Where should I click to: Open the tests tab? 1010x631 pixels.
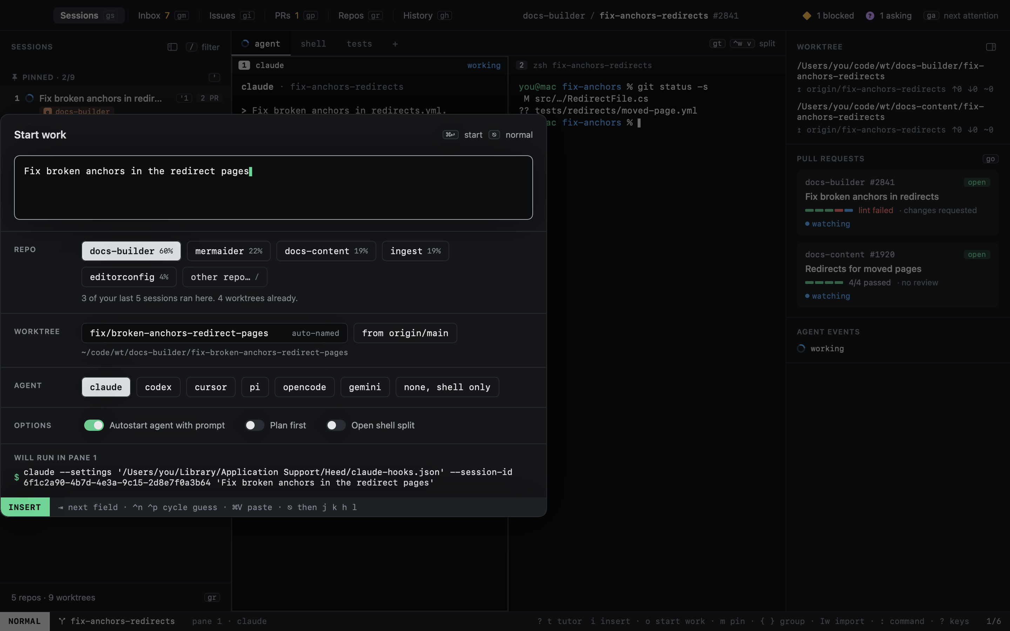click(359, 44)
